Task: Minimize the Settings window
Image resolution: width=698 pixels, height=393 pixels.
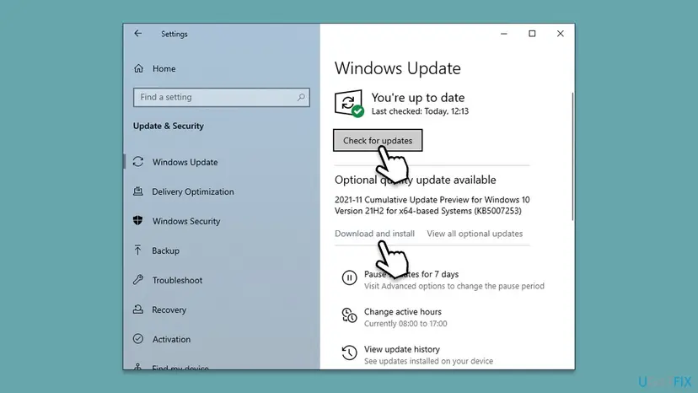Action: coord(504,34)
